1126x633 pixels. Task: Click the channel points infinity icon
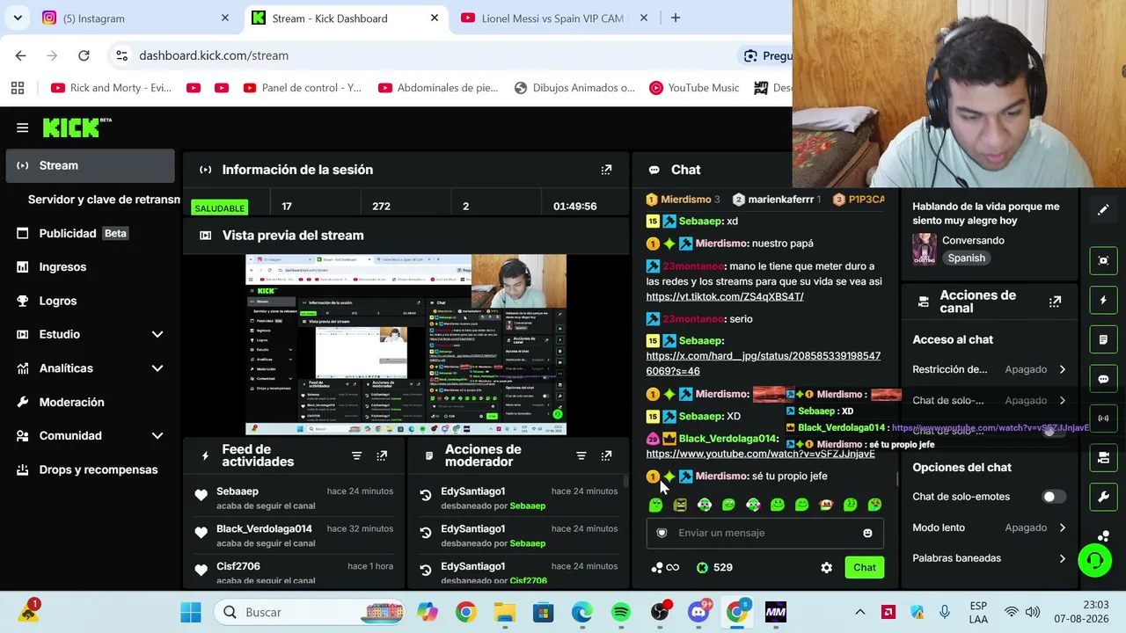[x=666, y=568]
